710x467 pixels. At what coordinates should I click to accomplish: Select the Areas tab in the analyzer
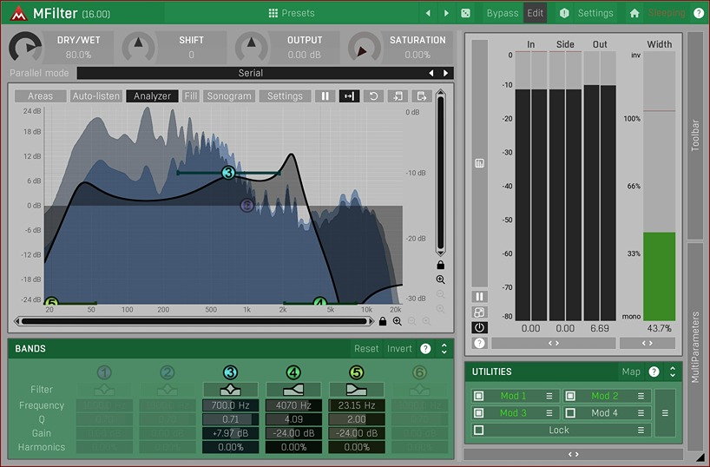[x=40, y=96]
